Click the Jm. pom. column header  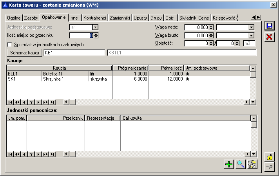click(16, 118)
